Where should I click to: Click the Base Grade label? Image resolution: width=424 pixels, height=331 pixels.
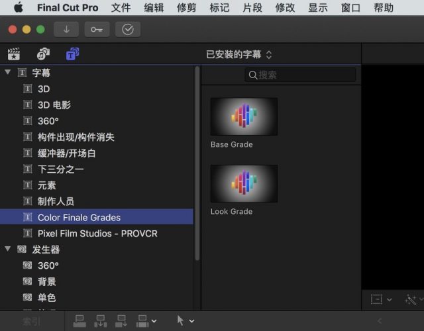tap(232, 144)
